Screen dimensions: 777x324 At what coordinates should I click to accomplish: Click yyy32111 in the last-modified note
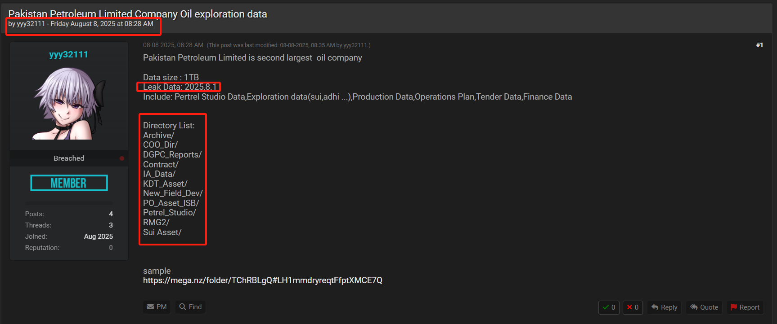tap(355, 45)
